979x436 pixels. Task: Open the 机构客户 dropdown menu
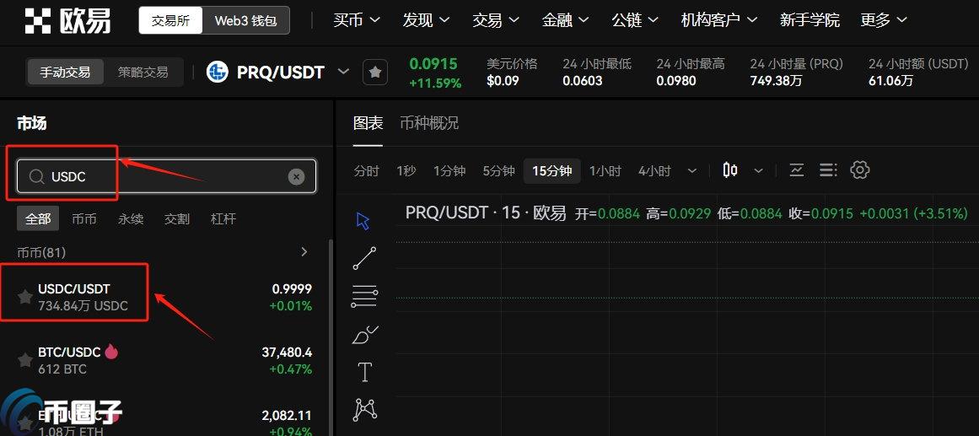click(x=719, y=20)
